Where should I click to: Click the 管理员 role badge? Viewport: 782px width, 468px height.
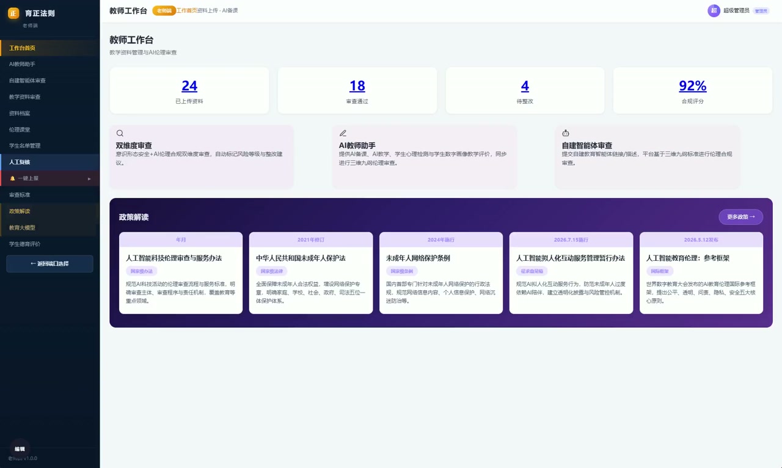(x=761, y=11)
